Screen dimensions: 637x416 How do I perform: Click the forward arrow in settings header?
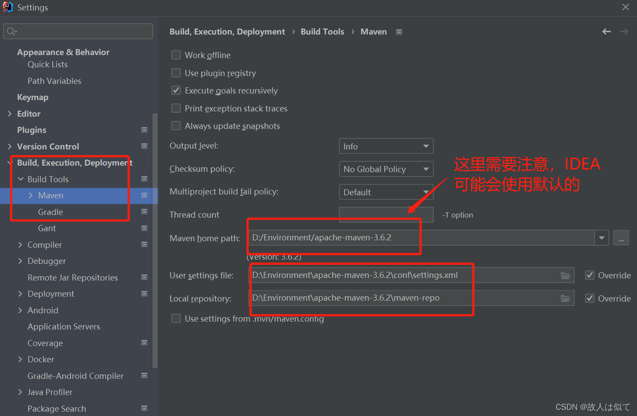coord(624,31)
